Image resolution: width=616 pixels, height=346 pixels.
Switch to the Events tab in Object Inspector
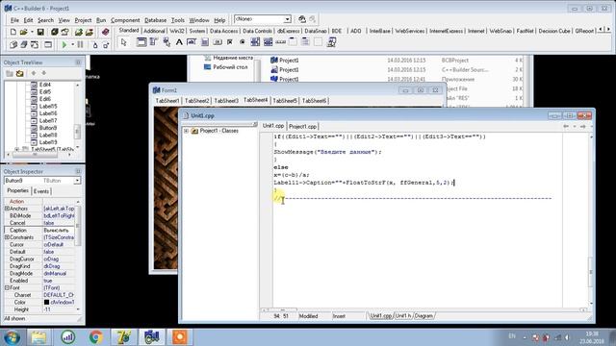[x=41, y=191]
